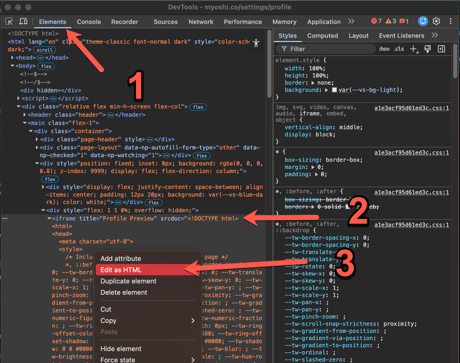460x363 pixels.
Task: Click ellipsis inside collapsed head element
Action: 40,58
